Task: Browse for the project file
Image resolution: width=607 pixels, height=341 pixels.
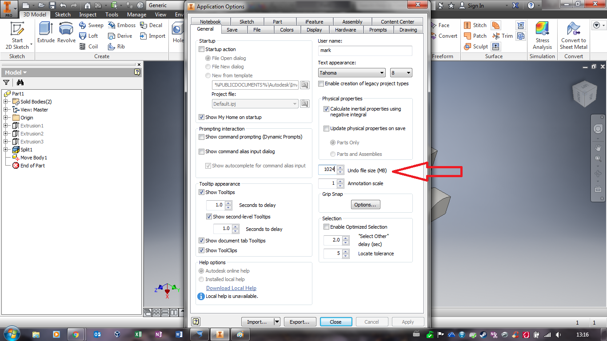Action: coord(304,104)
